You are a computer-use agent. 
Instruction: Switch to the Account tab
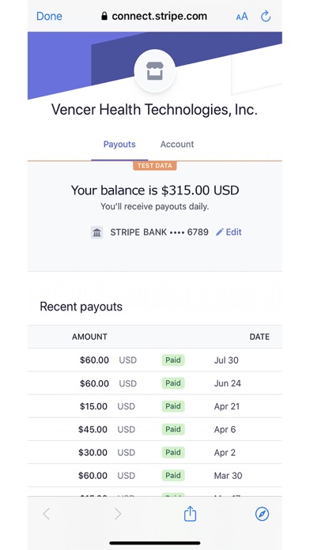point(177,144)
